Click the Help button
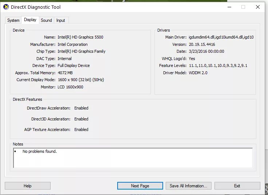The image size is (268, 195). [x=28, y=186]
